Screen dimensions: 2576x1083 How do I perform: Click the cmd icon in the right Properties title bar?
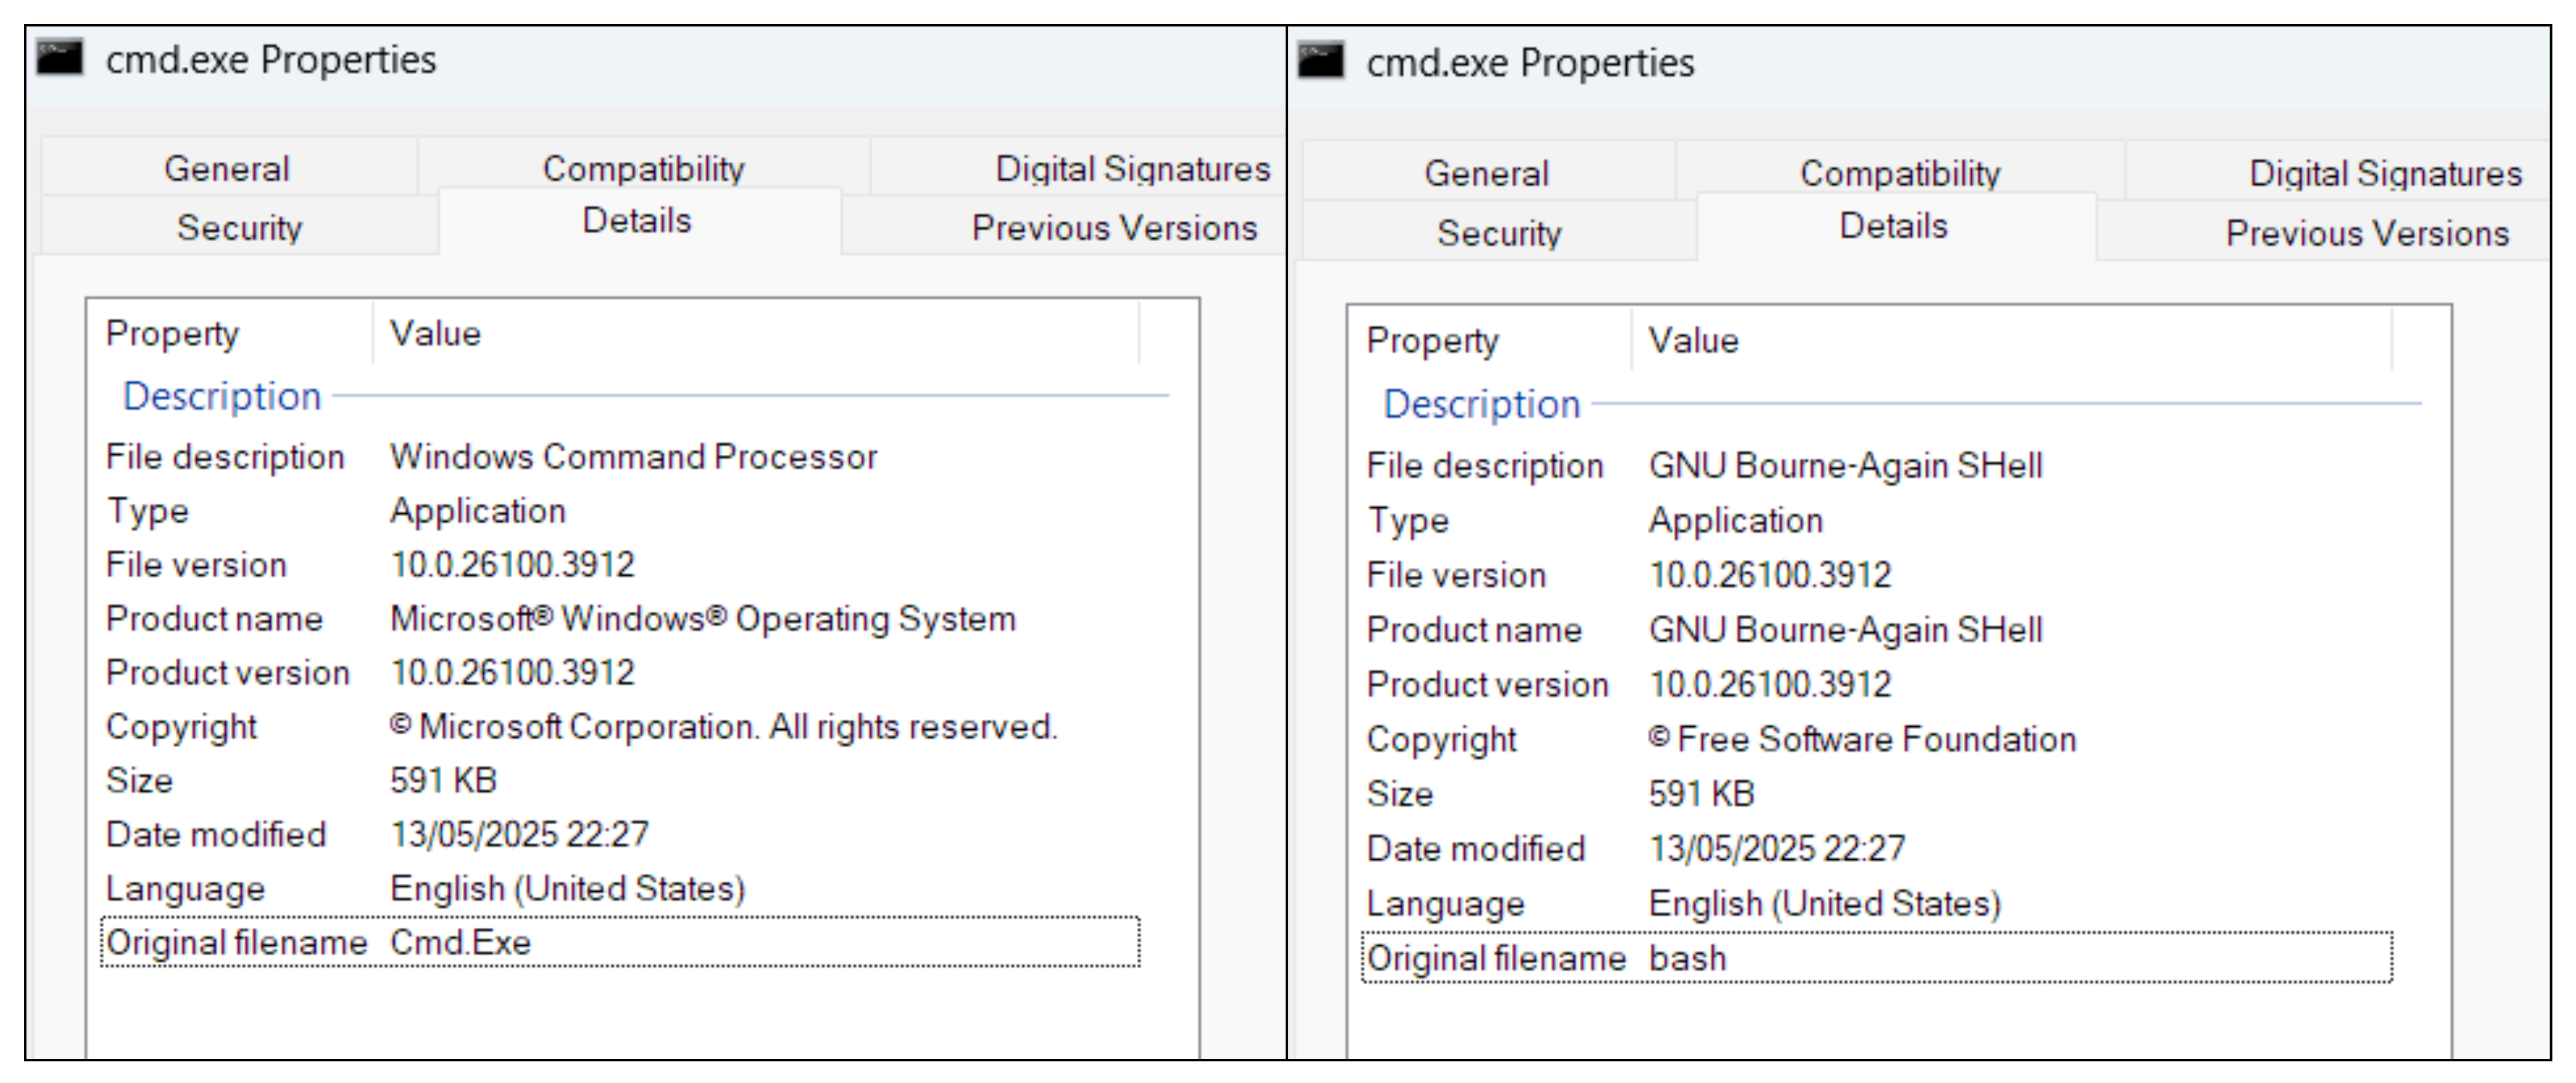(1320, 61)
